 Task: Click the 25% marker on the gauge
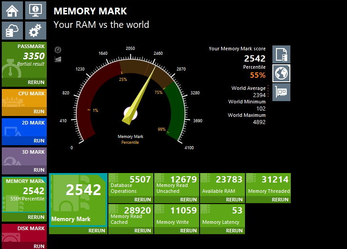pos(123,79)
